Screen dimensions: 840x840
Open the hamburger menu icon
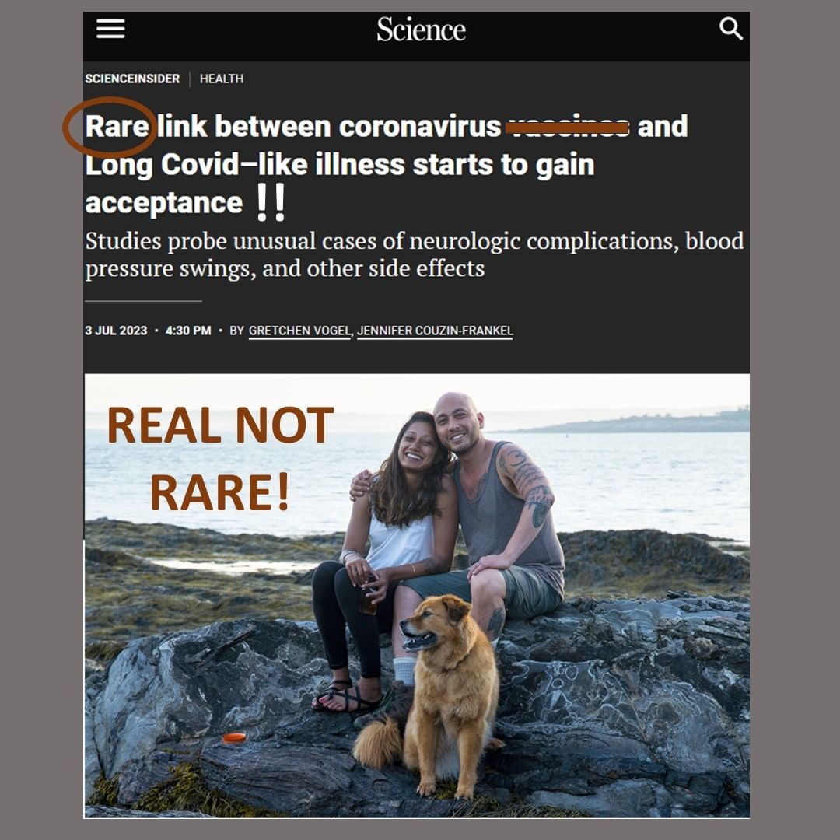[x=110, y=29]
